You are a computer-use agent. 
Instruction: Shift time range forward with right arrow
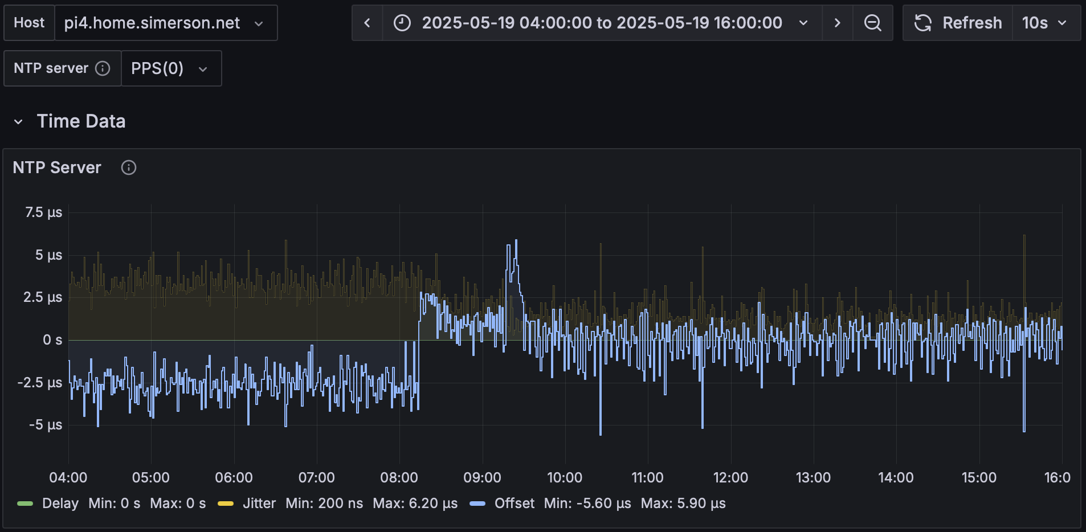click(x=837, y=23)
